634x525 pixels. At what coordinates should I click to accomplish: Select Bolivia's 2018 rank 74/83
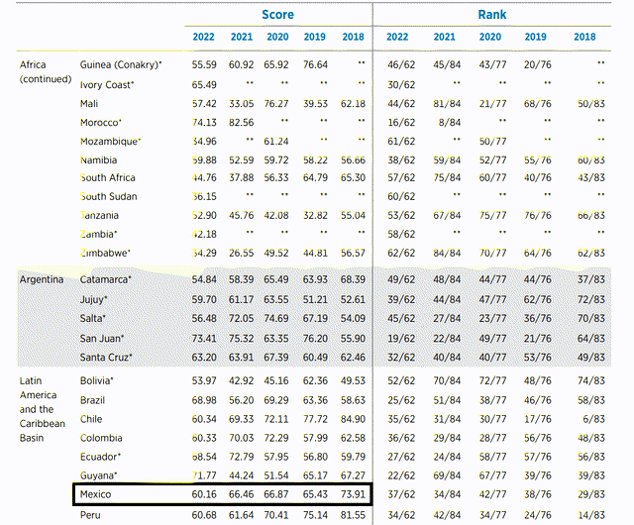coord(591,380)
